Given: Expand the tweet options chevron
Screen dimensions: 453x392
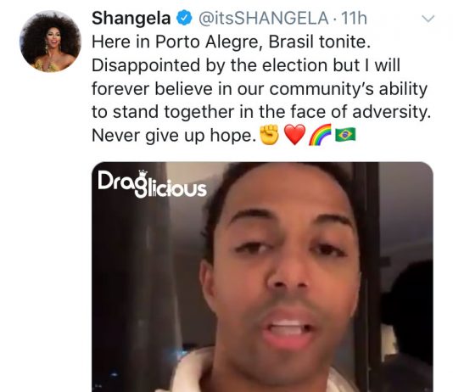Looking at the screenshot, I should click(x=428, y=19).
